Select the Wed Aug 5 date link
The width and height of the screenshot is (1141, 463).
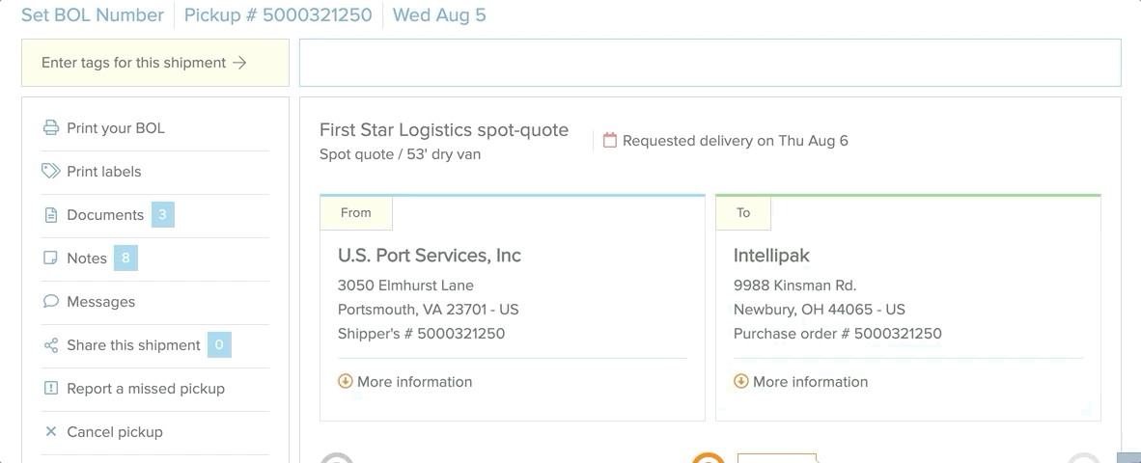tap(439, 15)
